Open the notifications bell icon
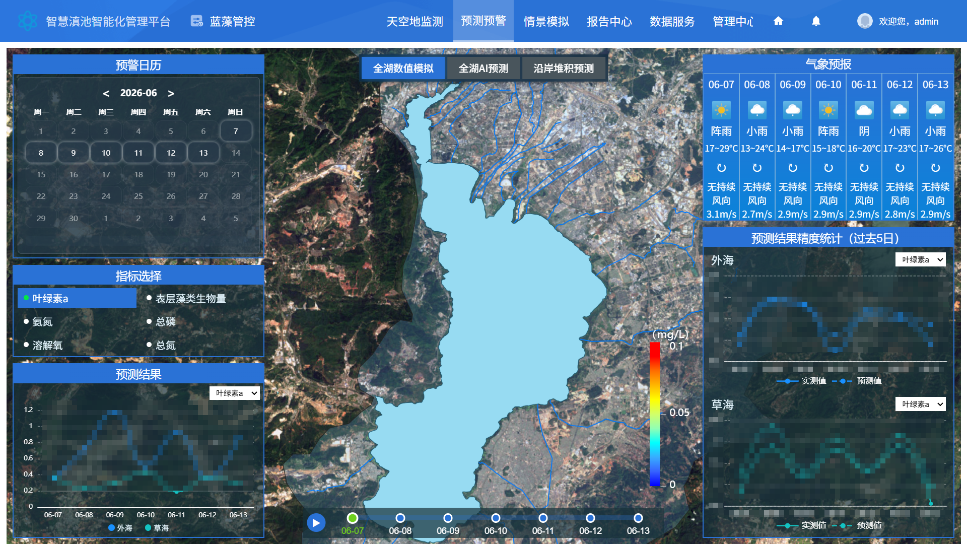The image size is (967, 544). click(x=816, y=21)
